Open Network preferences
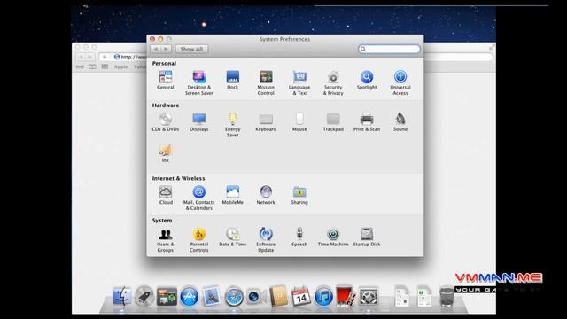The width and height of the screenshot is (567, 319). point(266,195)
